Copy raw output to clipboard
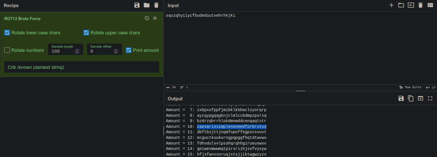437x157 pixels. (411, 98)
